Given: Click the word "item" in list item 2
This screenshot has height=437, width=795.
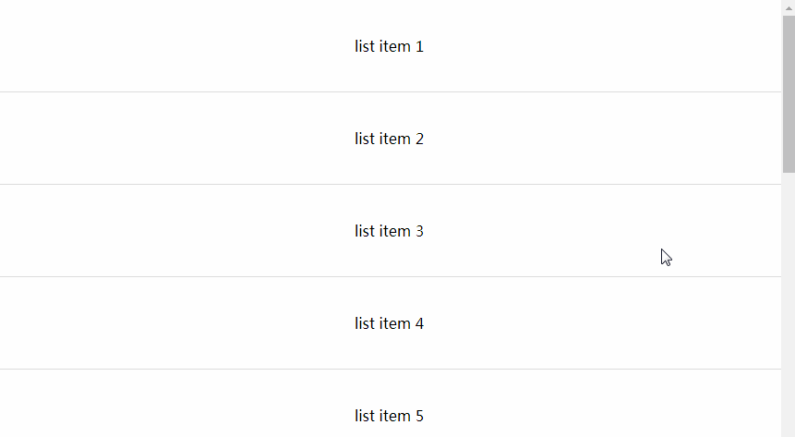Looking at the screenshot, I should pos(394,139).
